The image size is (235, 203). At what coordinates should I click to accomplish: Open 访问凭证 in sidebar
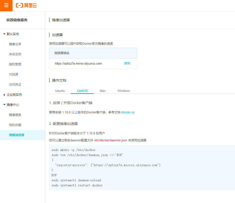point(15,85)
